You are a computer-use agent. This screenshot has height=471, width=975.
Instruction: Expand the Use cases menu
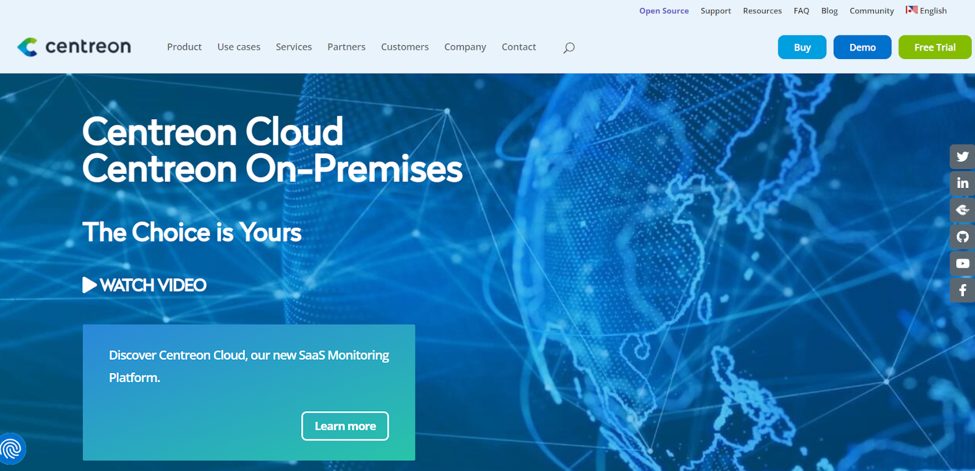click(x=239, y=47)
